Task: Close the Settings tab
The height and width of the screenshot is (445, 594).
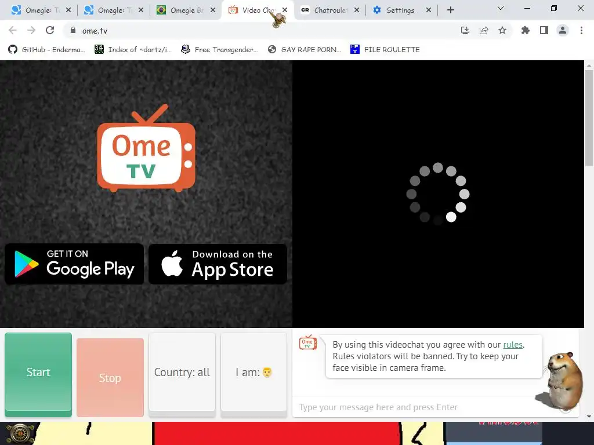Action: tap(429, 10)
